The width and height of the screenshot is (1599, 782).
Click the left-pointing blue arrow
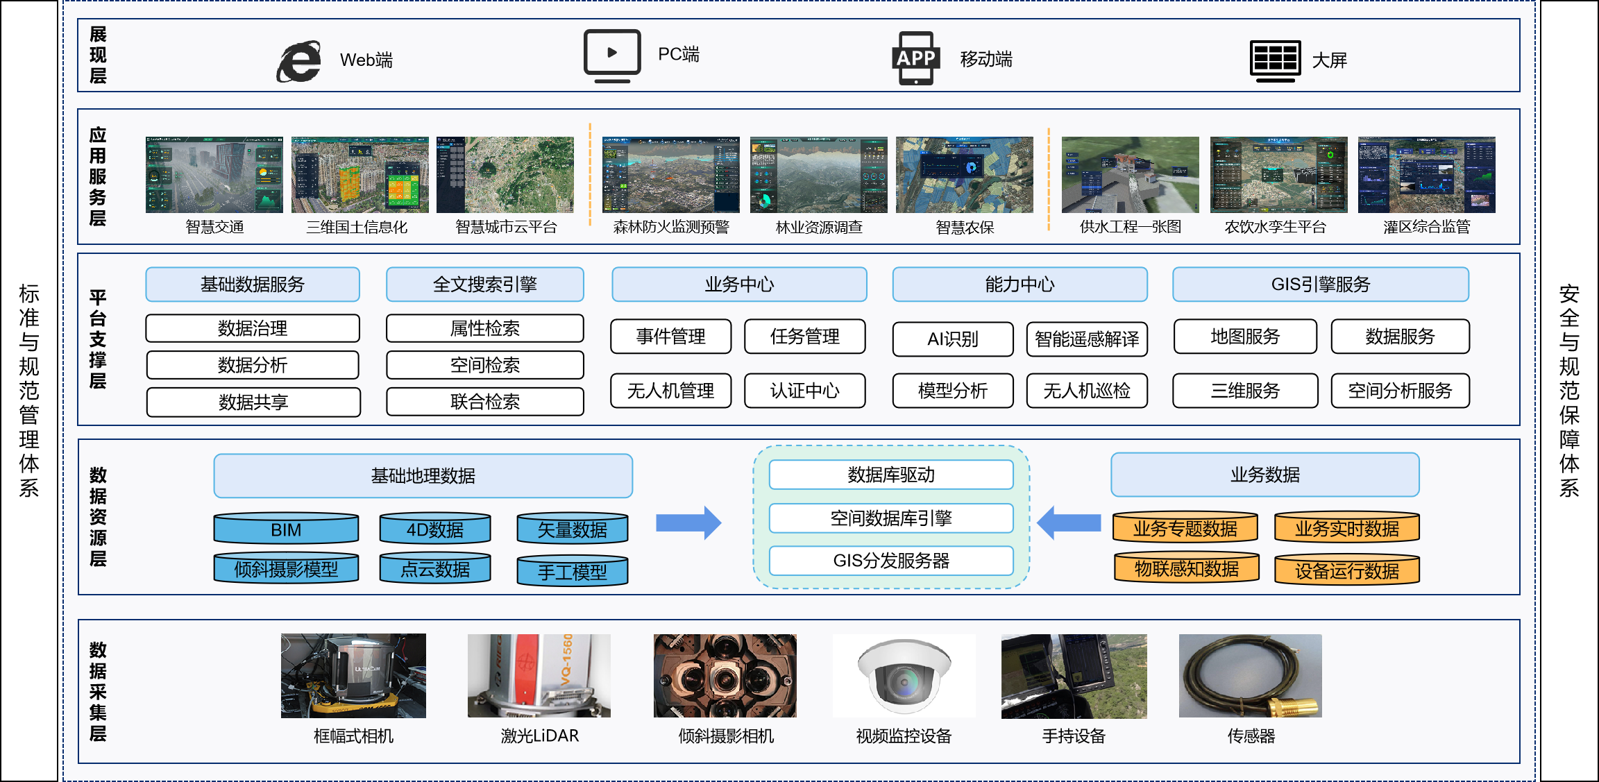point(1069,522)
